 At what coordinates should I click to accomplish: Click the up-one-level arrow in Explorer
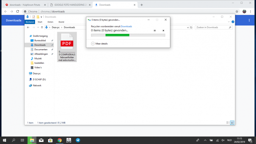[x=42, y=27]
